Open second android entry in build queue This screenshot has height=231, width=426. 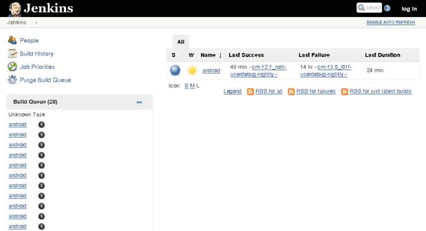coord(18,135)
